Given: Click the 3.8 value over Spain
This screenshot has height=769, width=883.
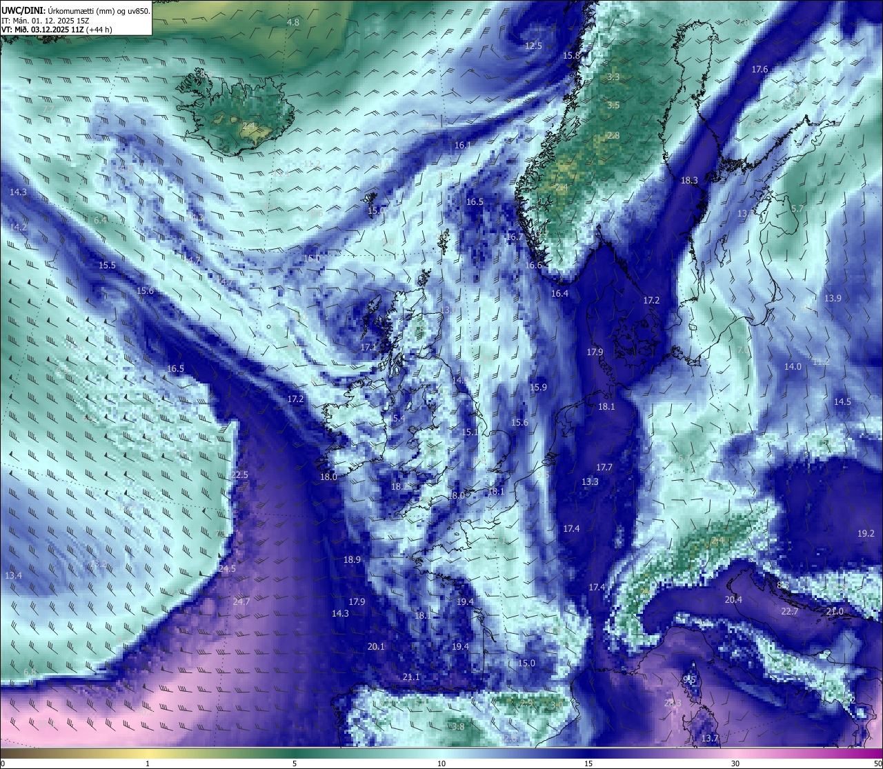Looking at the screenshot, I should coord(458,727).
